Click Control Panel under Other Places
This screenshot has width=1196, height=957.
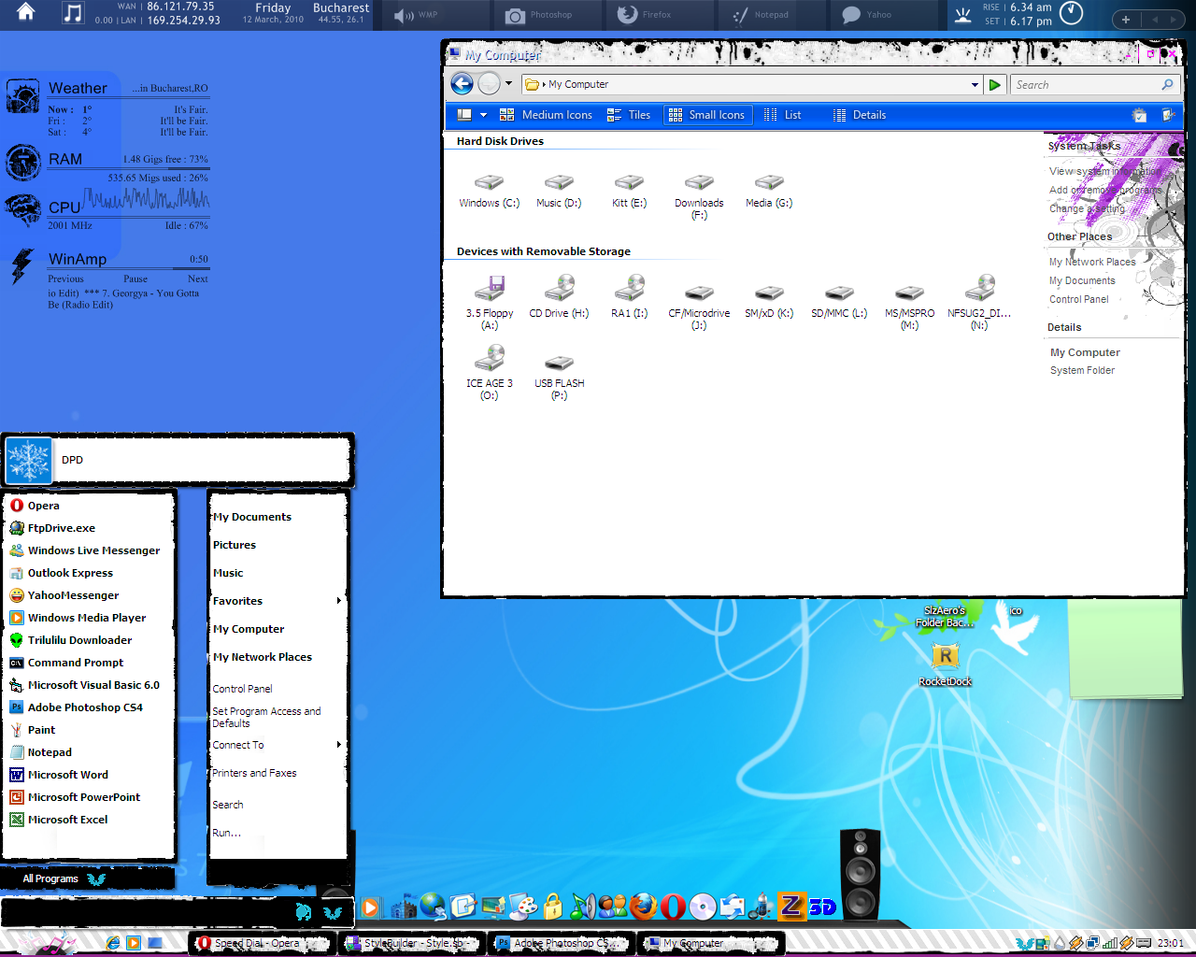(1078, 299)
